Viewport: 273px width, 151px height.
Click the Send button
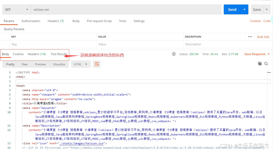[232, 10]
